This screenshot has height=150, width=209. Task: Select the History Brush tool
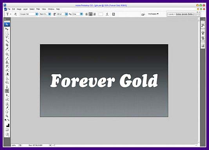click(7, 66)
